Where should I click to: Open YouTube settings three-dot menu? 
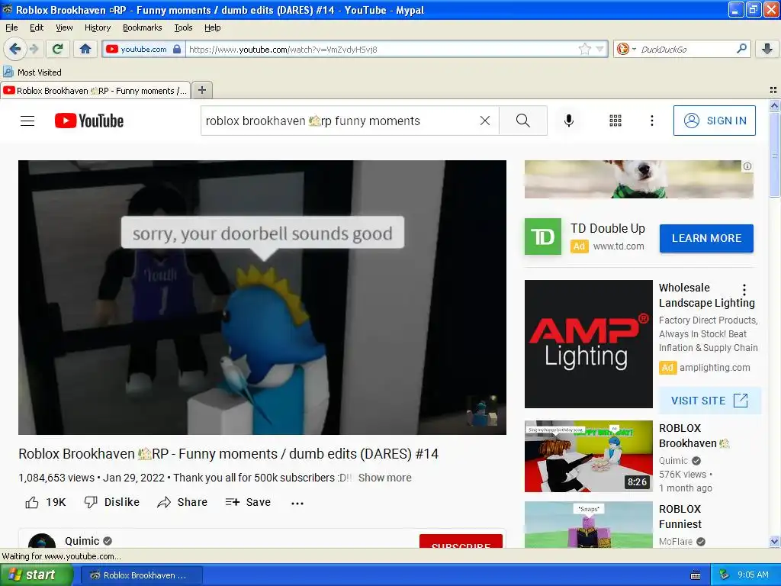point(651,121)
